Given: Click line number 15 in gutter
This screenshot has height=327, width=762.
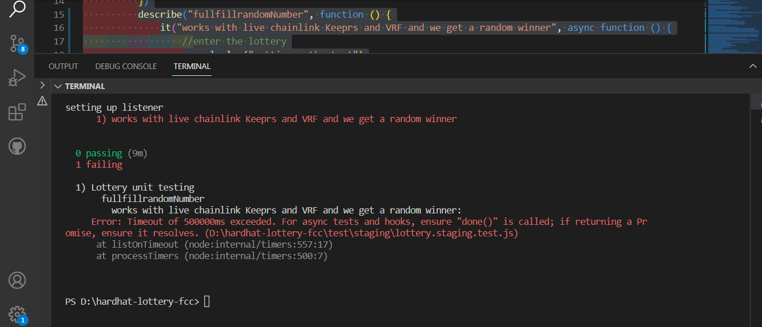Looking at the screenshot, I should (58, 14).
